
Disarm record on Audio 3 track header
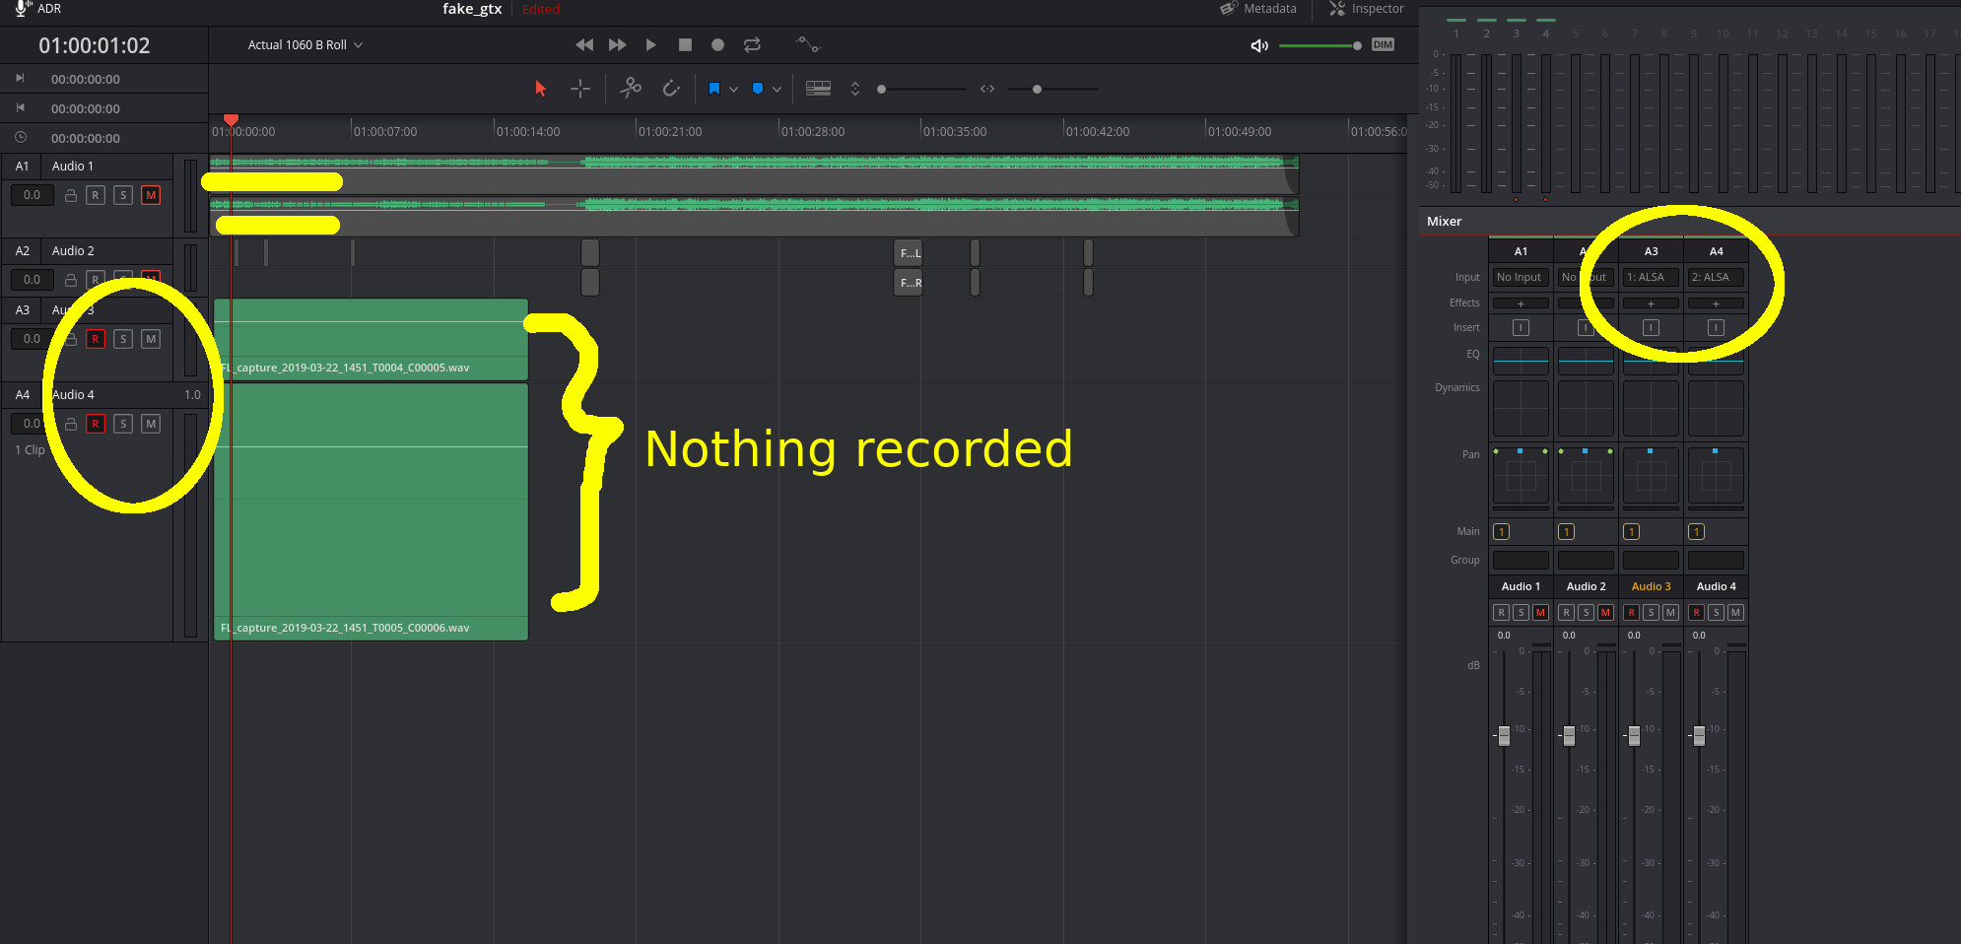coord(96,339)
